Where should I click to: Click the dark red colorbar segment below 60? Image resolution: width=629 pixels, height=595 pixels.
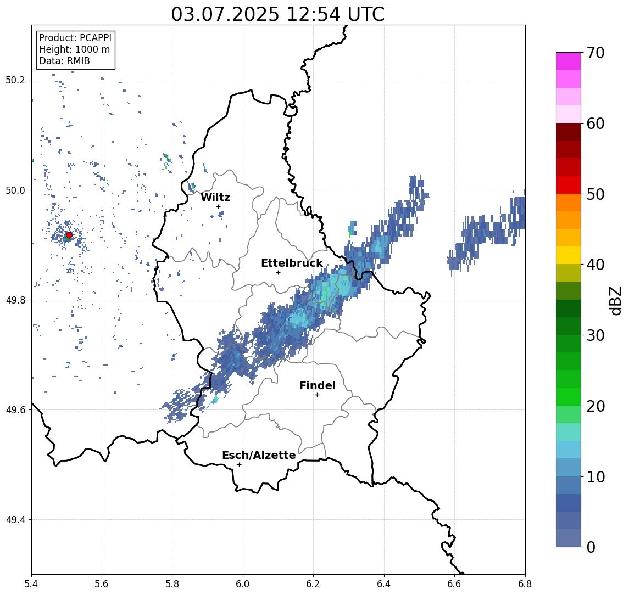pos(569,132)
